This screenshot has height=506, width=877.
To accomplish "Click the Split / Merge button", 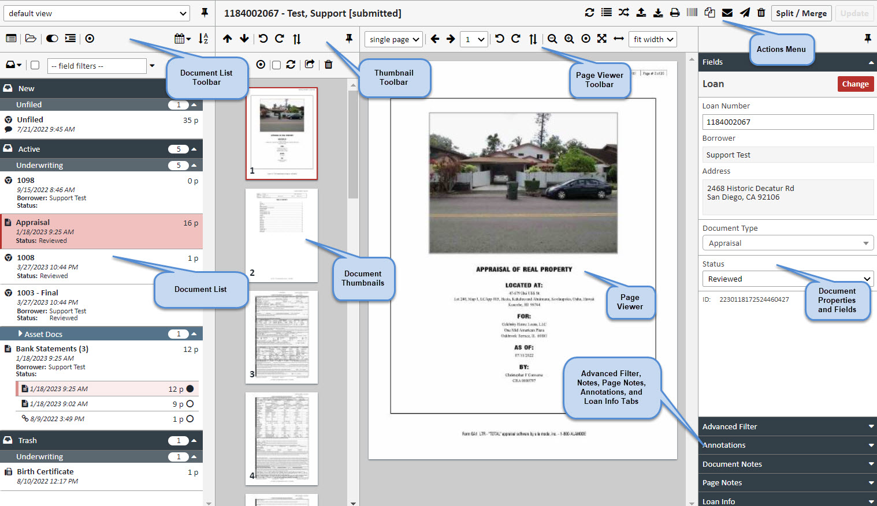I will tap(801, 13).
